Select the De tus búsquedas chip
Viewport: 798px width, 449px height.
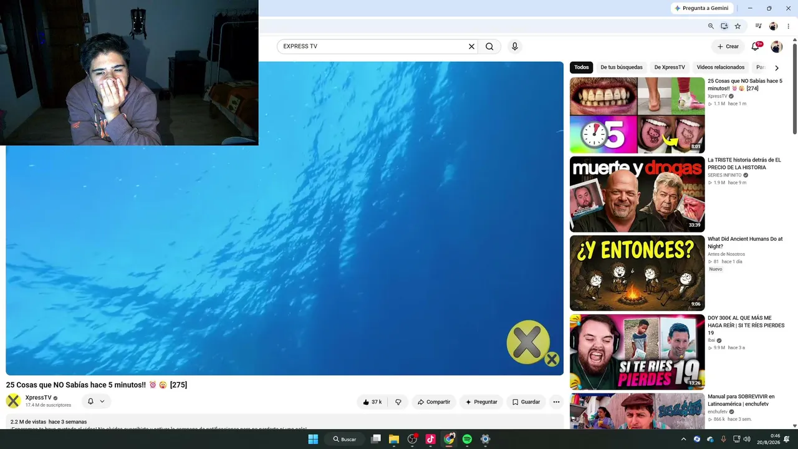[622, 67]
